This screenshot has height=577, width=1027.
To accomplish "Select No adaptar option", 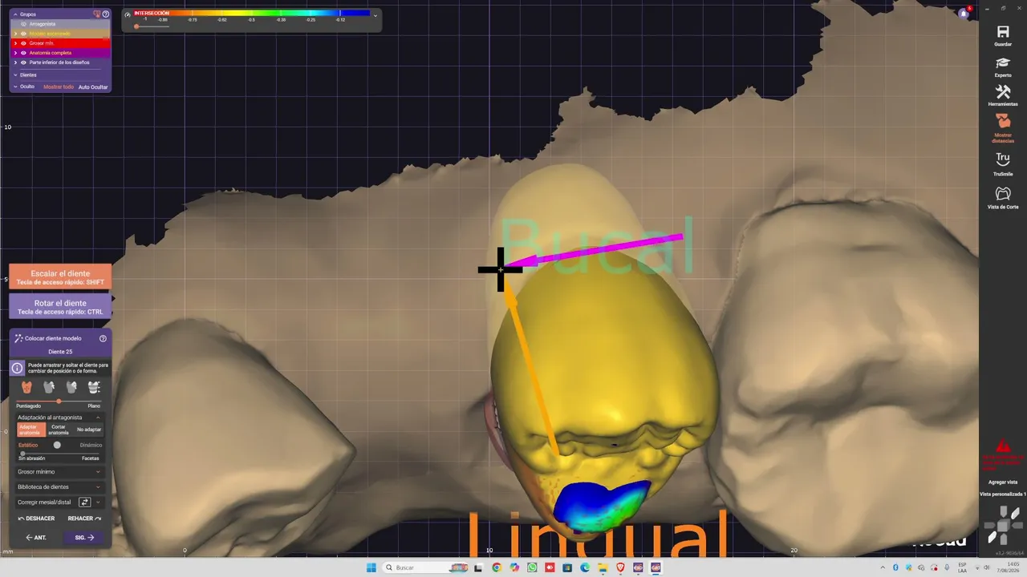I will 89,430.
